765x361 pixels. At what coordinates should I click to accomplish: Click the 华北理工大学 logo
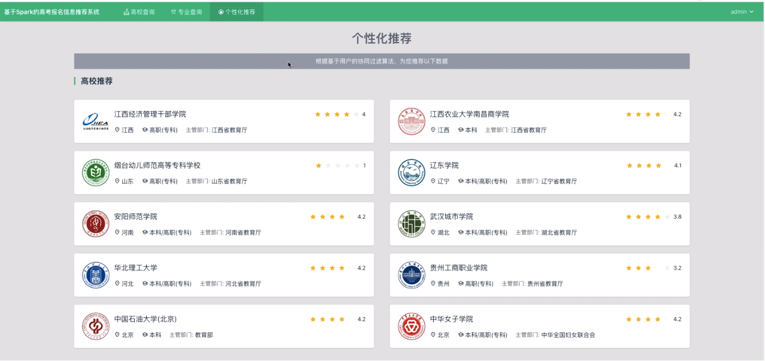pyautogui.click(x=95, y=275)
